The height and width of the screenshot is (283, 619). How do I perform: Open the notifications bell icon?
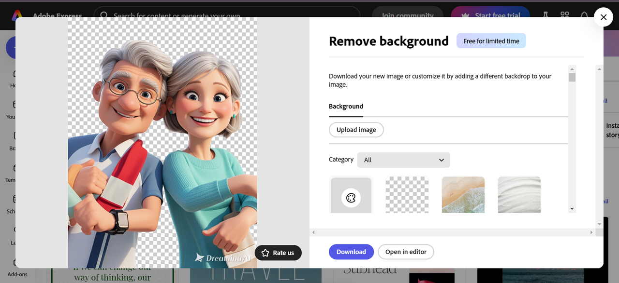[x=584, y=15]
